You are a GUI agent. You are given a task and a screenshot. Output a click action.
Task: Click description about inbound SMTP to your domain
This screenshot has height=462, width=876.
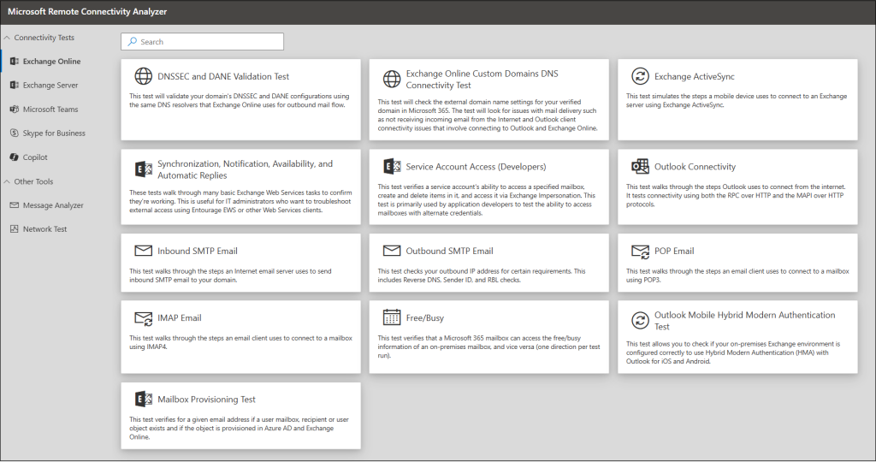click(x=230, y=275)
